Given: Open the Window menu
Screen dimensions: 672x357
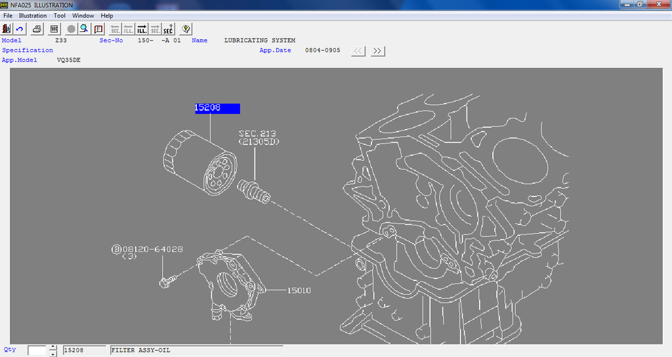Looking at the screenshot, I should point(83,16).
